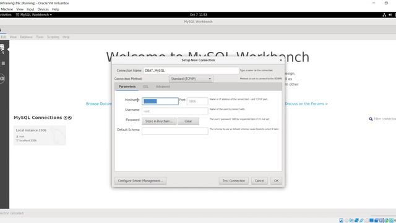The width and height of the screenshot is (396, 223).
Task: Switch to the Parameters tab
Action: click(127, 87)
